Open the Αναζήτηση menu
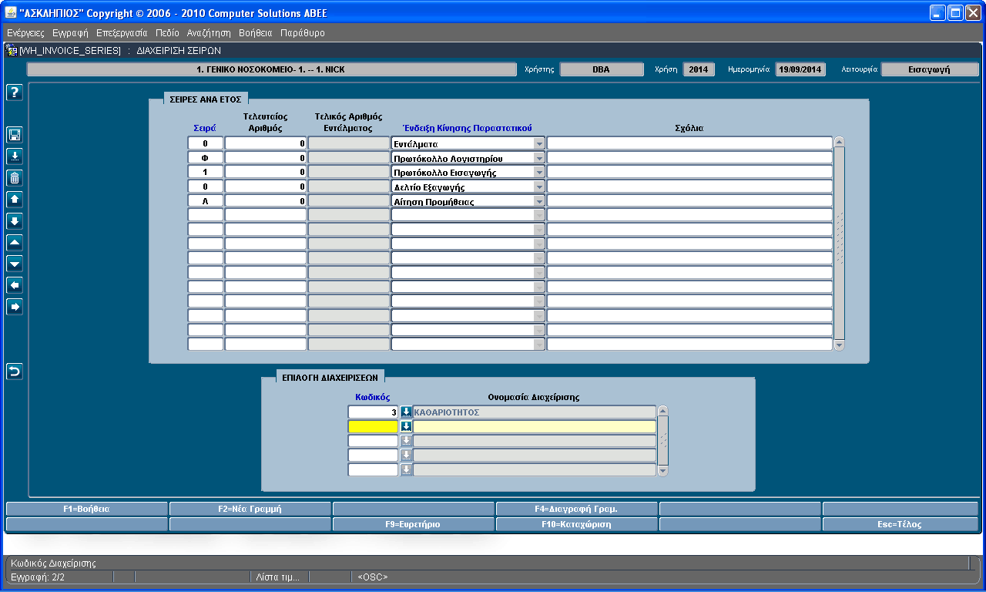 [x=209, y=33]
